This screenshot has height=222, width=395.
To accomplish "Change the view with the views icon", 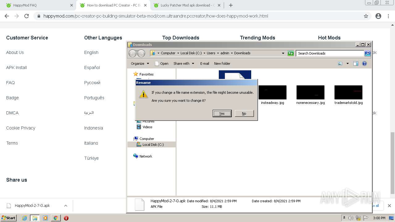I will (340, 64).
